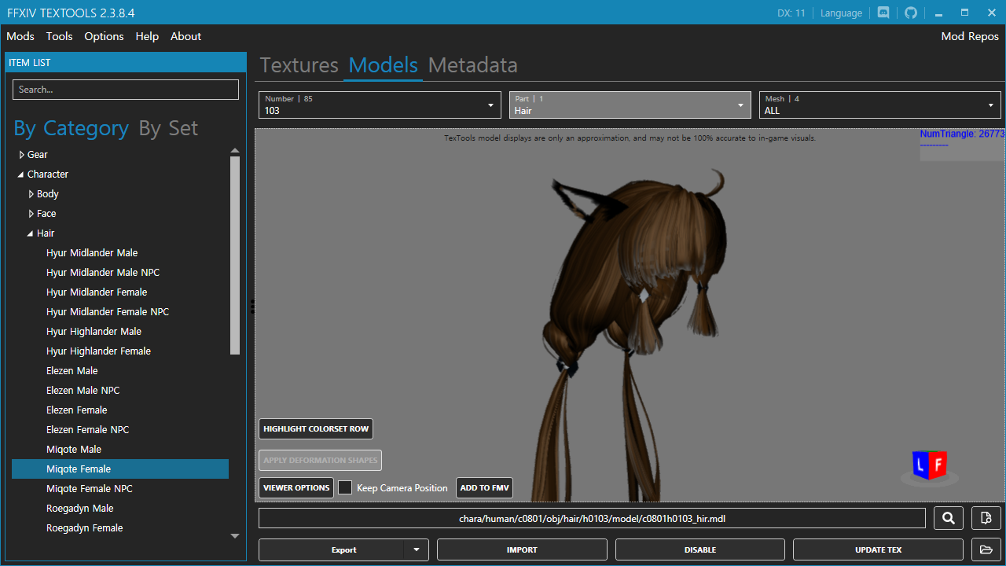
Task: Switch to the Metadata tab
Action: tap(473, 65)
